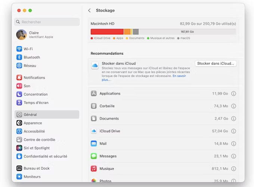Click the Photos row label
Screen dimensions: 254x187
coord(105,181)
